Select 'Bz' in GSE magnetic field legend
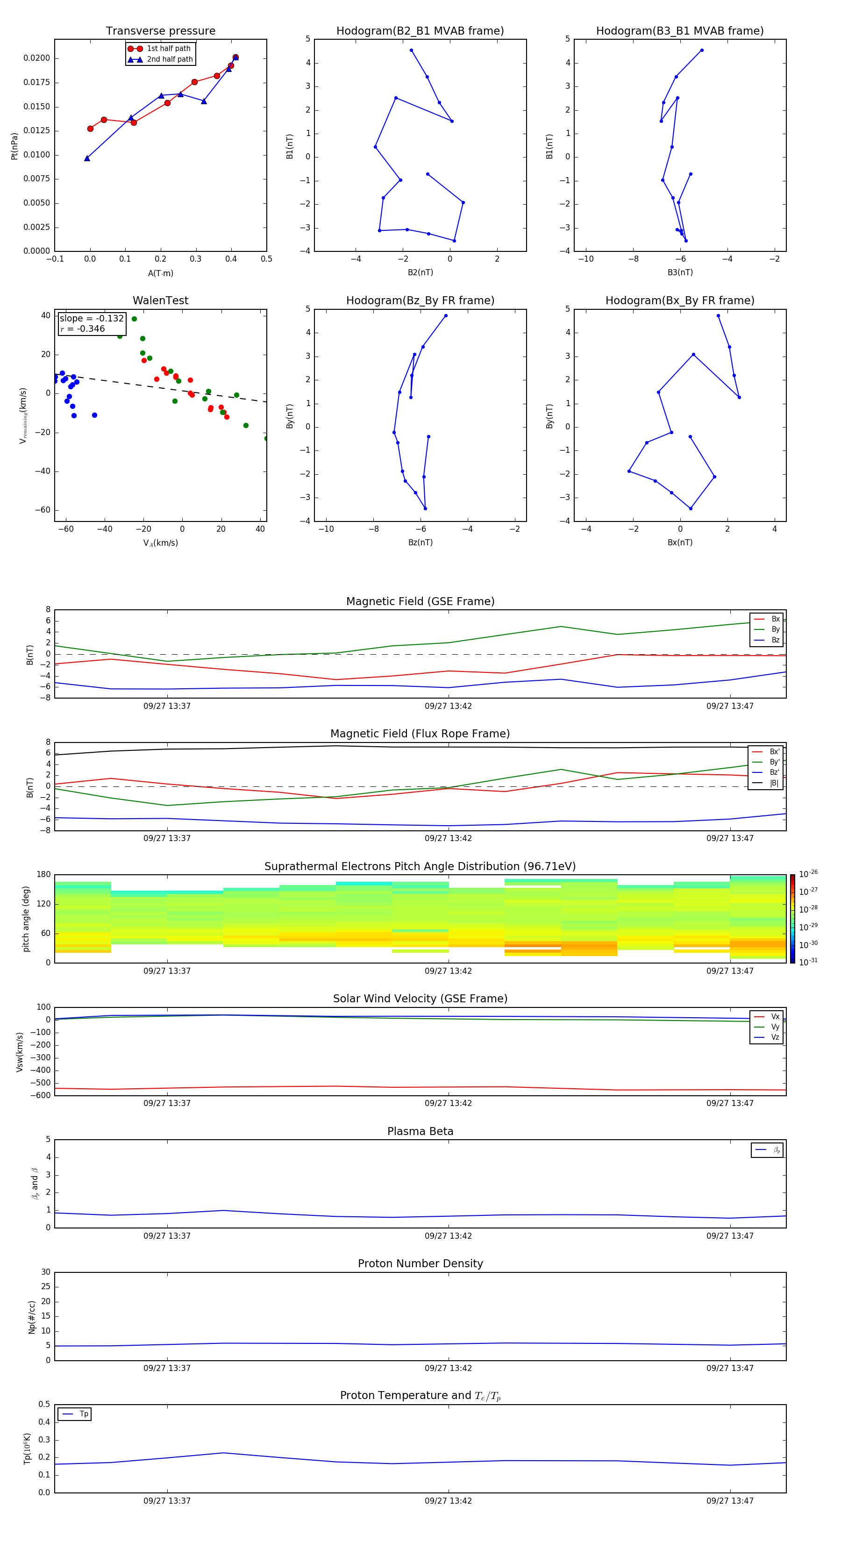Screen dimensions: 841x1542 (x=767, y=640)
